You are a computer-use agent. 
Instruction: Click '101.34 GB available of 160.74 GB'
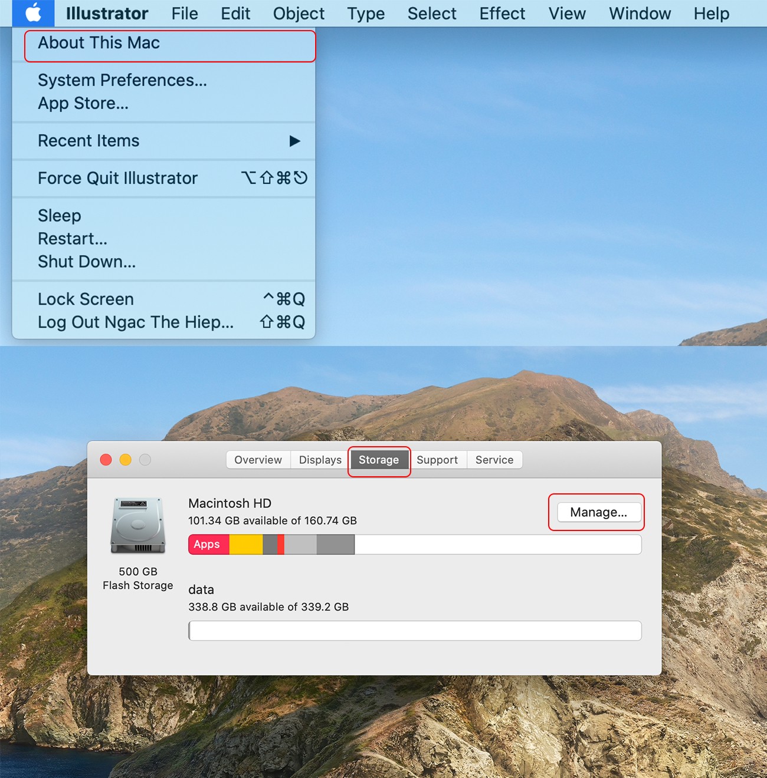(x=273, y=520)
